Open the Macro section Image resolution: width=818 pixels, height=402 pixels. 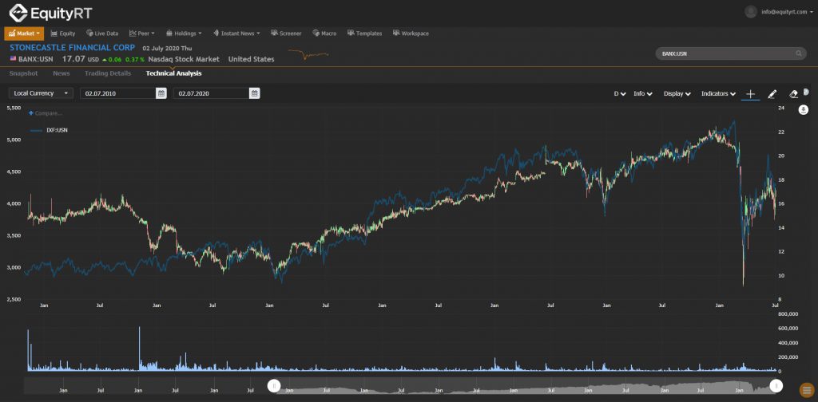(324, 33)
